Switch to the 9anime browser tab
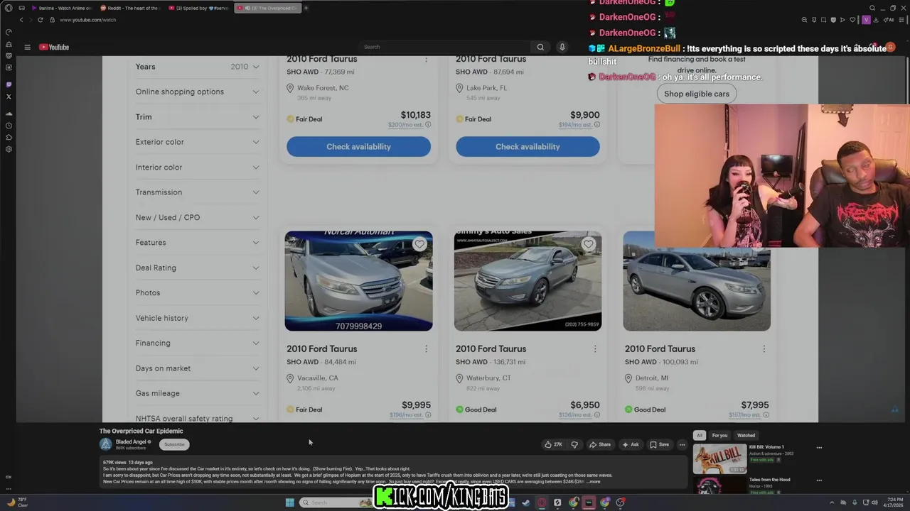910x511 pixels. (61, 8)
